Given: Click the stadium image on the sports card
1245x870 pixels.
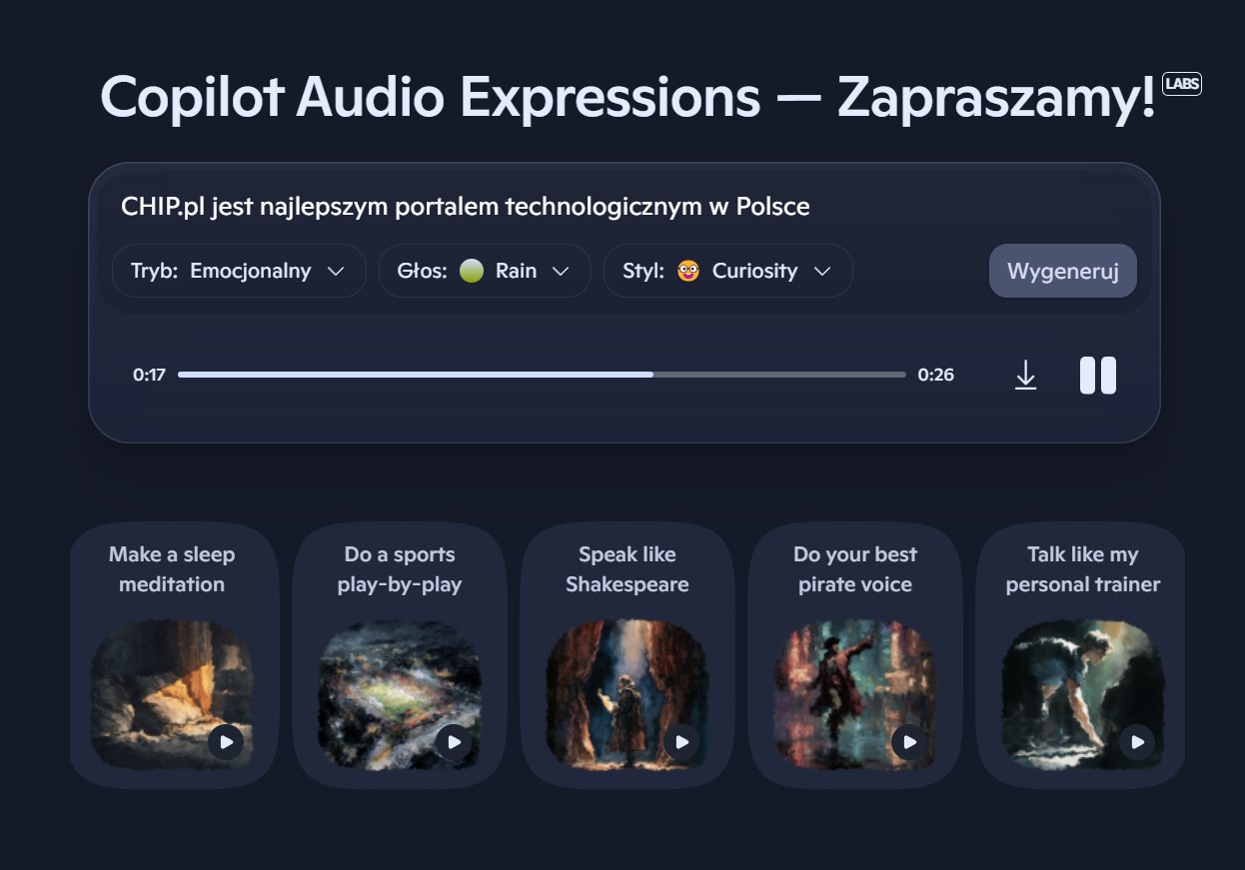Looking at the screenshot, I should coord(400,693).
